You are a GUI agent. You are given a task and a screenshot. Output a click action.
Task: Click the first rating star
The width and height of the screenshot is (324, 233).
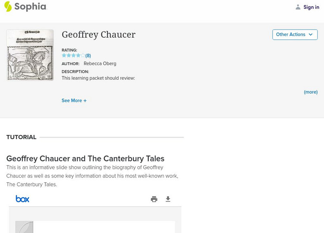pyautogui.click(x=64, y=55)
